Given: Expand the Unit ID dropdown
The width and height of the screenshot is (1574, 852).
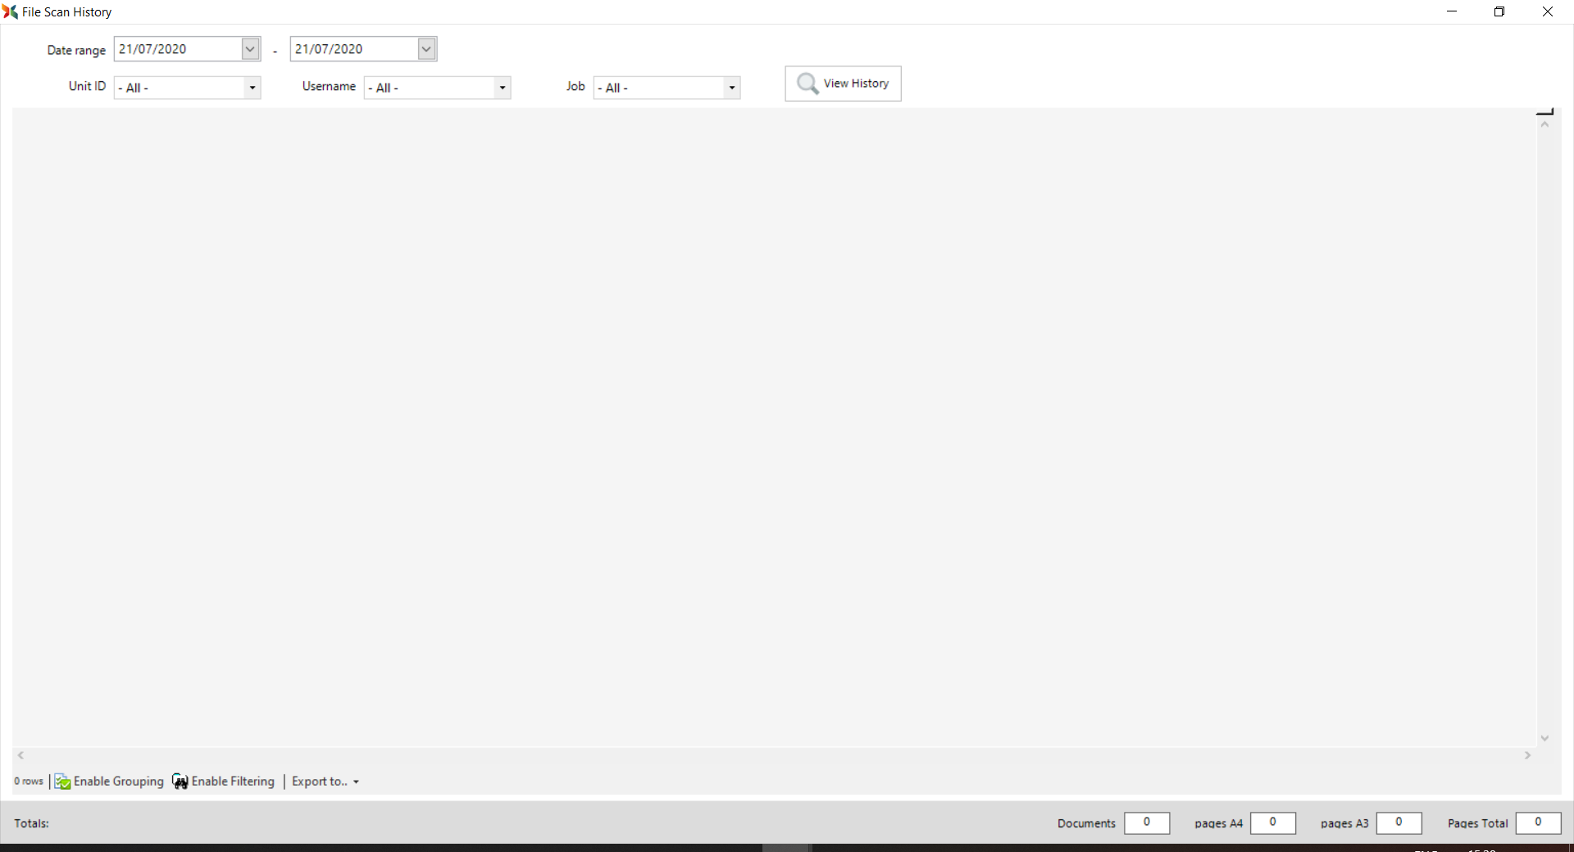Looking at the screenshot, I should click(252, 88).
